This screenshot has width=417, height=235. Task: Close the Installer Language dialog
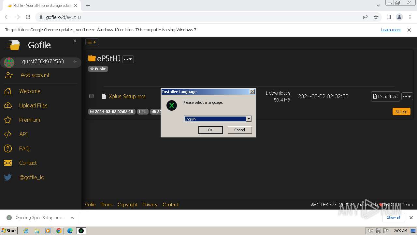[x=252, y=92]
